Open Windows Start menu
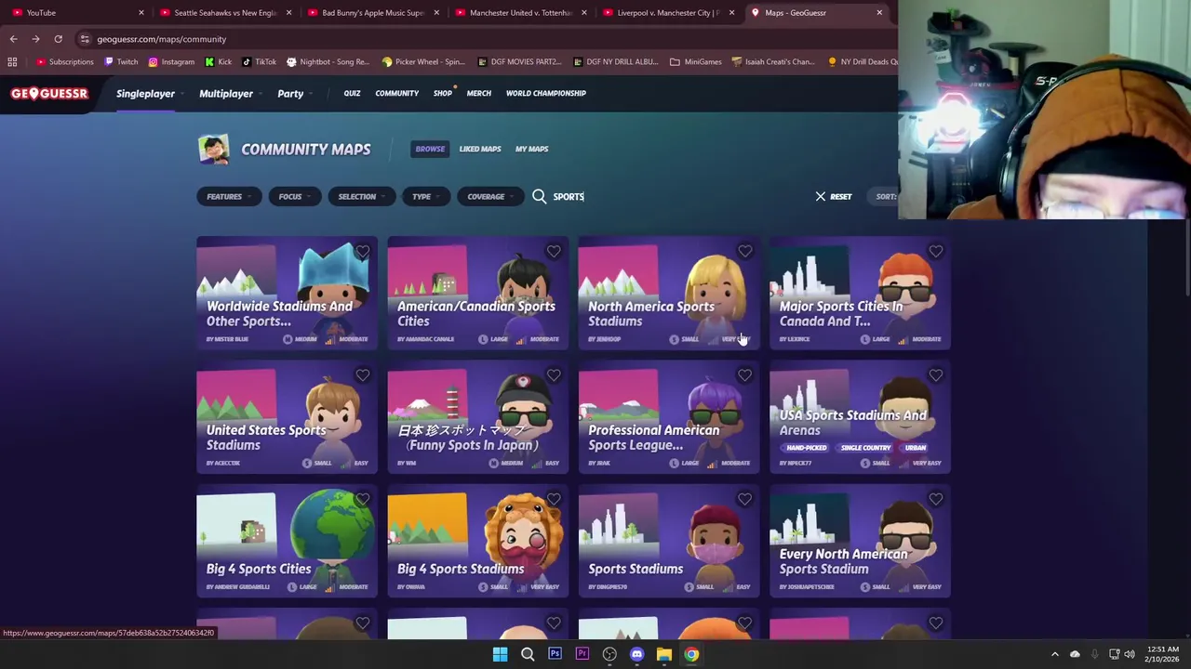The width and height of the screenshot is (1191, 669). (x=500, y=654)
